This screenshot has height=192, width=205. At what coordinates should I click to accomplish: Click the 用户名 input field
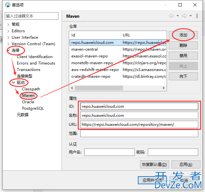109,152
